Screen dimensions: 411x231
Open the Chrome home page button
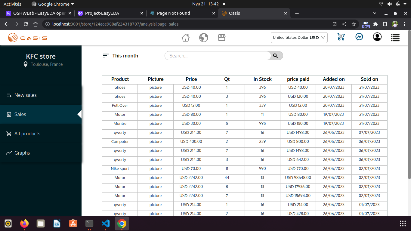[36, 24]
